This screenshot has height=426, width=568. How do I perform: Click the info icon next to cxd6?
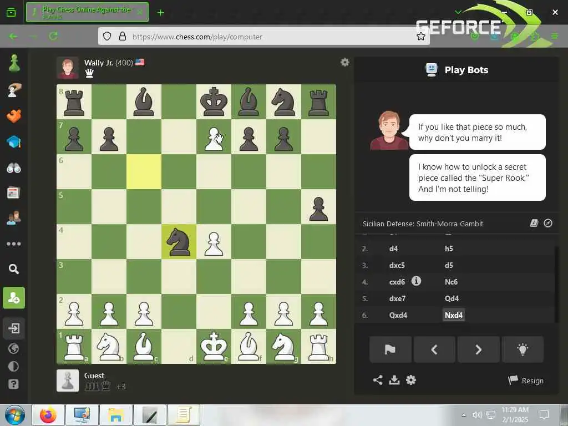click(x=416, y=281)
